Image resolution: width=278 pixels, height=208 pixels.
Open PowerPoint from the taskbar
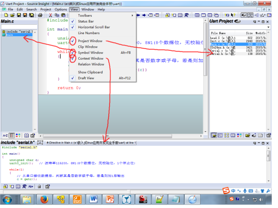pos(110,200)
